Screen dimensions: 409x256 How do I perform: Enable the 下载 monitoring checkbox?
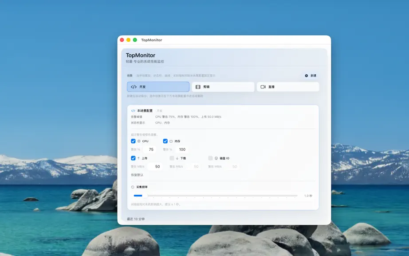tap(172, 158)
